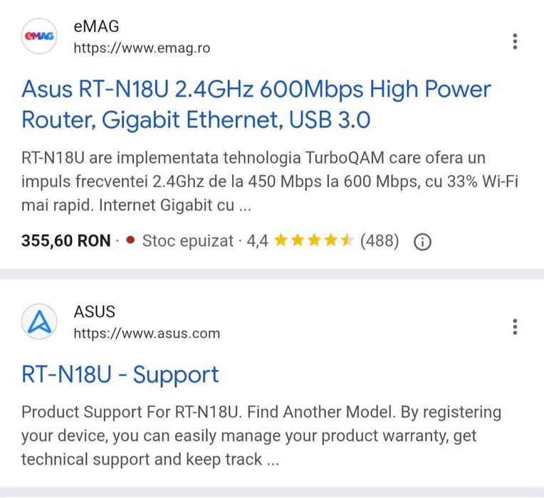The height and width of the screenshot is (498, 544).
Task: Open the three-dot menu for the ASUS result
Action: [x=515, y=327]
